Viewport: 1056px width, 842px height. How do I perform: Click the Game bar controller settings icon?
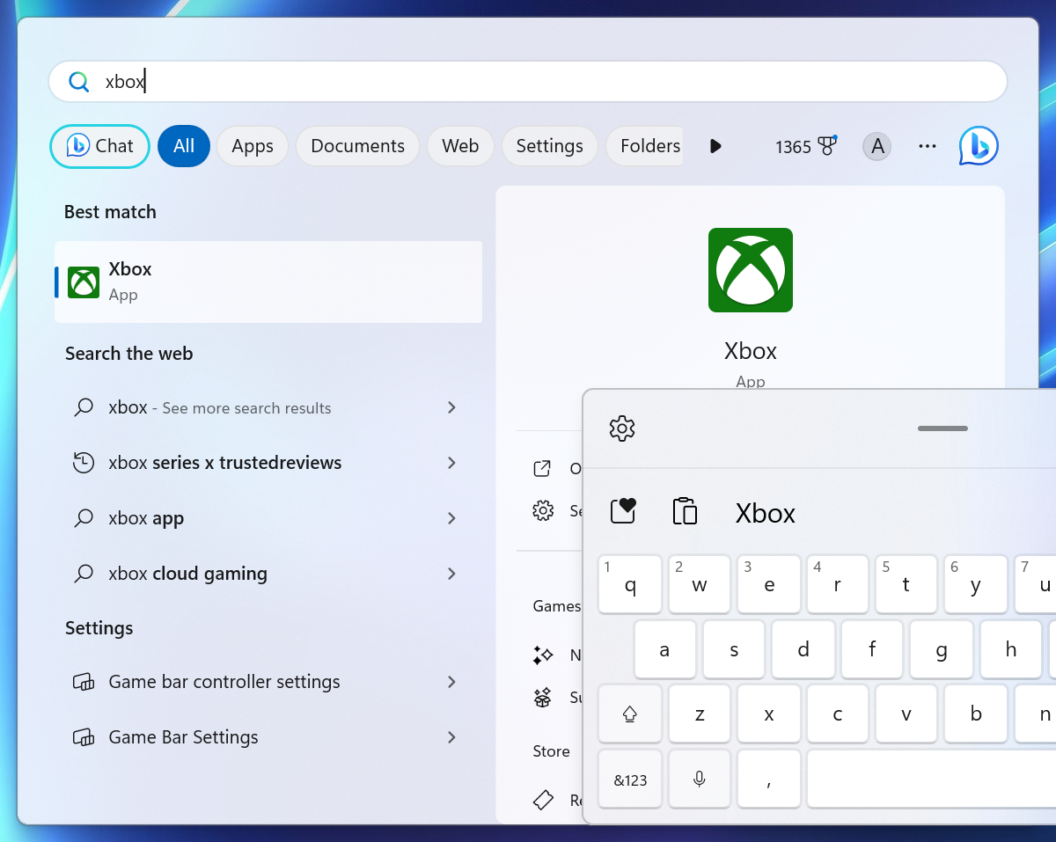pos(84,682)
